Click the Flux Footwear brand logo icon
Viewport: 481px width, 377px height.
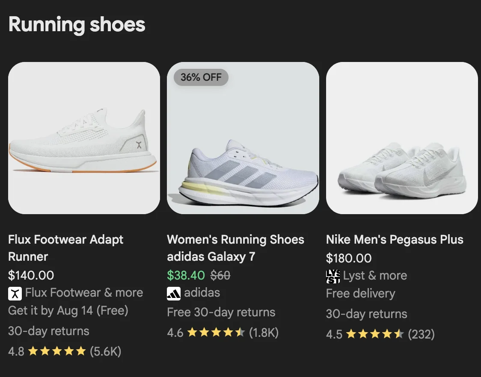(x=15, y=293)
